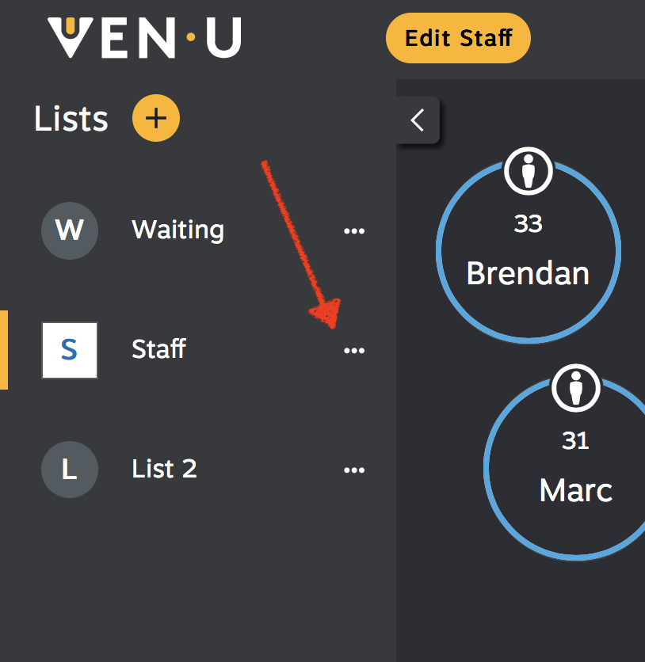This screenshot has height=662, width=645.
Task: Click the S square icon for Staff
Action: (x=70, y=351)
